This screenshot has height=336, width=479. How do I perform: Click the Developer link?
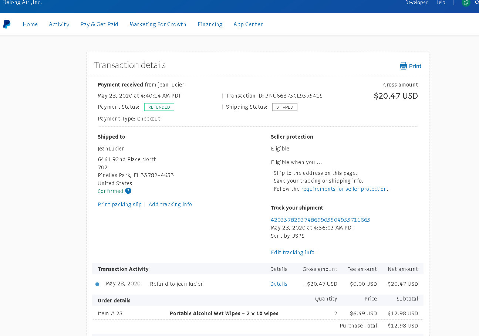(416, 3)
